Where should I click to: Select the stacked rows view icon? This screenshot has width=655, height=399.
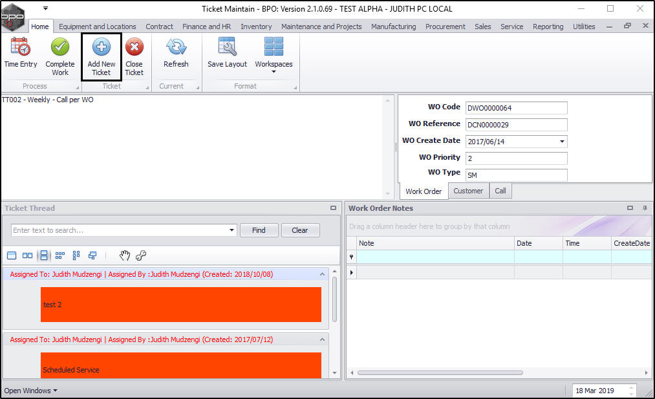(44, 255)
